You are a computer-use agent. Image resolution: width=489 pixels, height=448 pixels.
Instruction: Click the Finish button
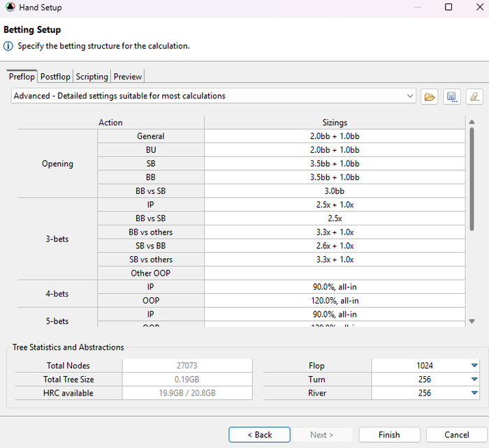point(389,435)
